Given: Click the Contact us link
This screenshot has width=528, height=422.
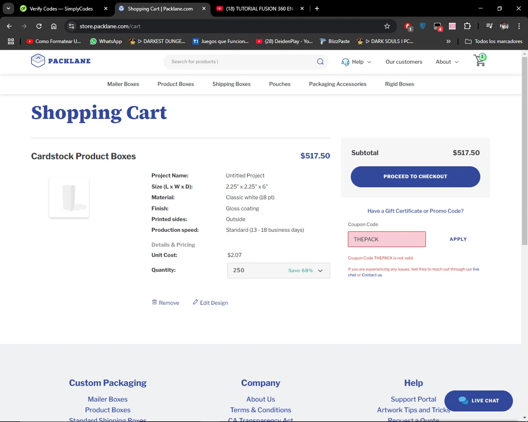Looking at the screenshot, I should point(372,275).
